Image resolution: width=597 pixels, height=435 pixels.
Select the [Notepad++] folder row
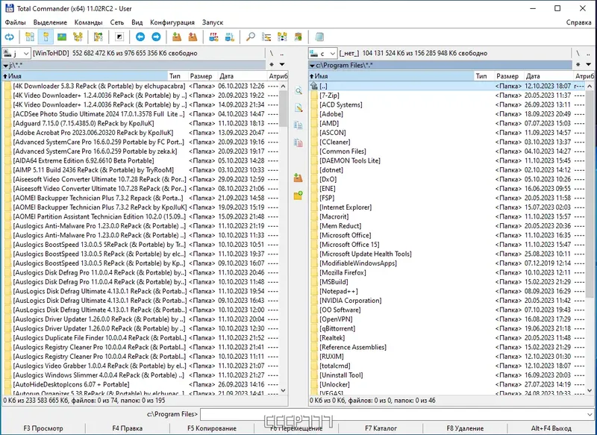(447, 291)
